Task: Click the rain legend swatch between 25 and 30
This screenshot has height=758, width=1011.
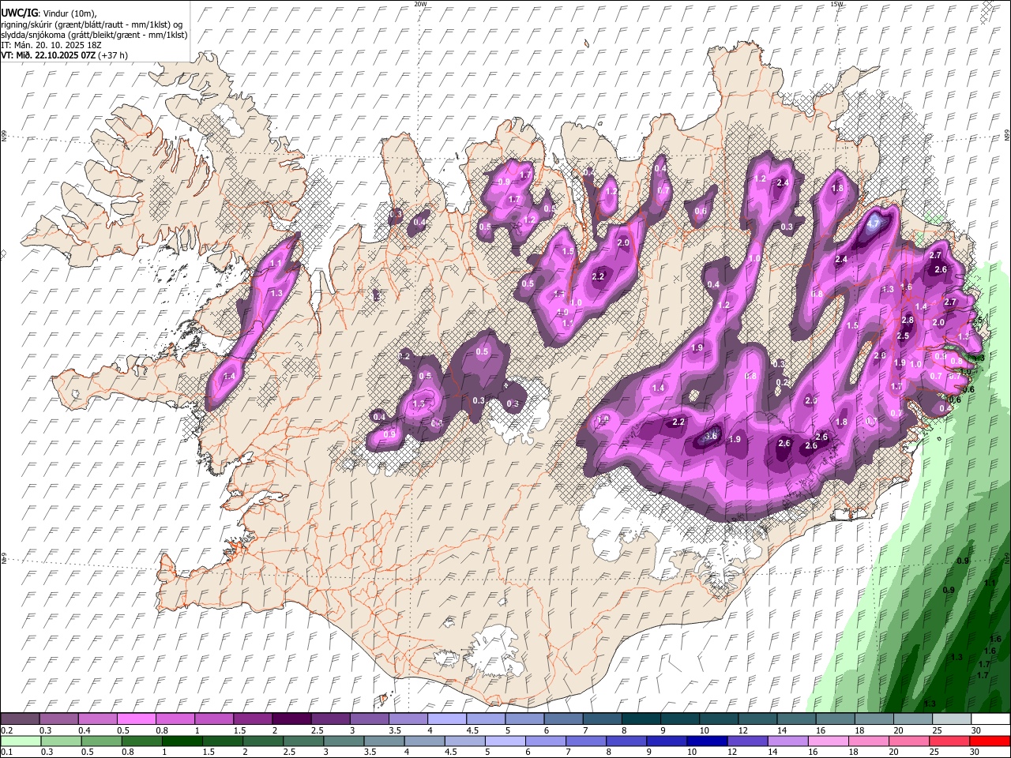Action: pos(950,741)
